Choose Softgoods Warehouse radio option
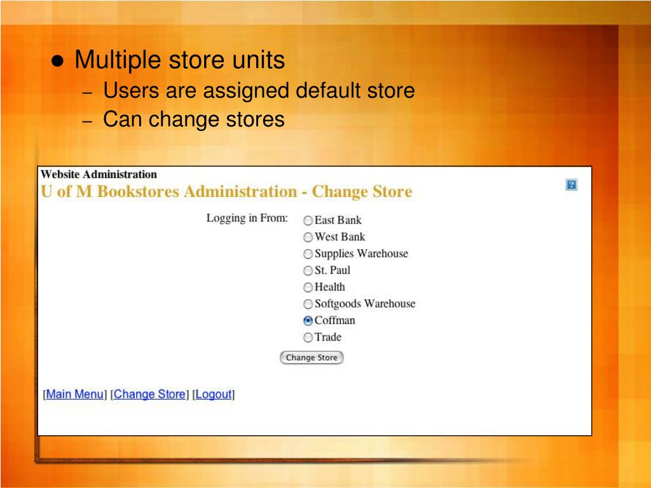 click(x=308, y=304)
